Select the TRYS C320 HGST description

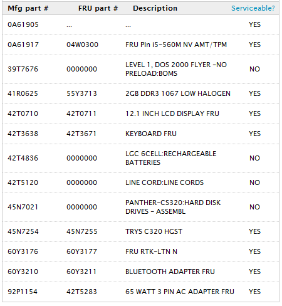pyautogui.click(x=154, y=231)
